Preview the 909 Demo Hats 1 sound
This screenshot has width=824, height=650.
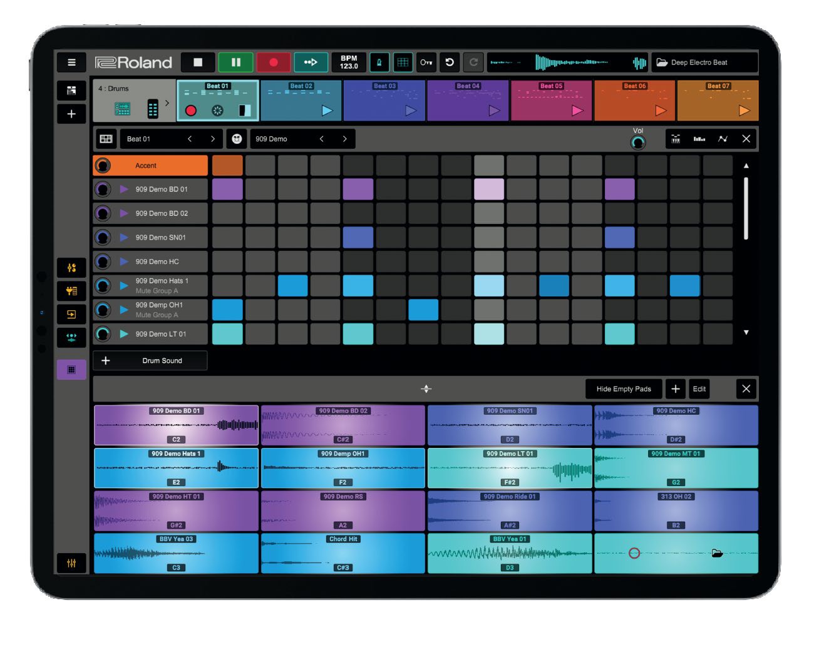[124, 286]
